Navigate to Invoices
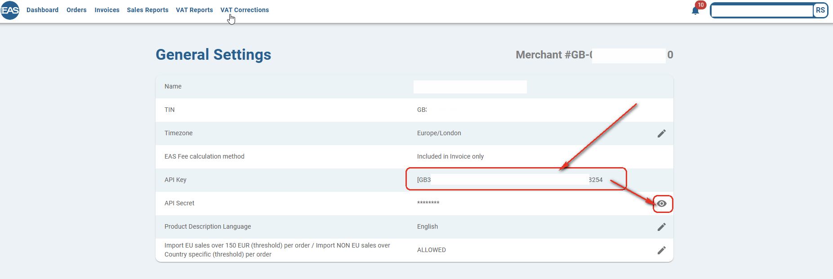 107,10
